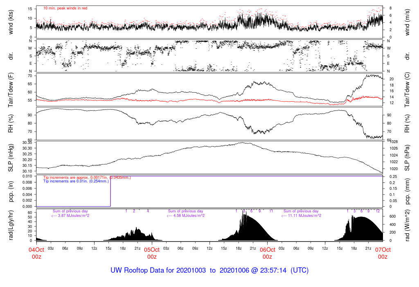This screenshot has height=287, width=419.
Task: Select the 07Oct 00z date marker
Action: (383, 253)
